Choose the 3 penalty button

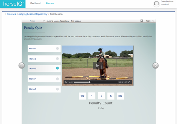[101, 96]
